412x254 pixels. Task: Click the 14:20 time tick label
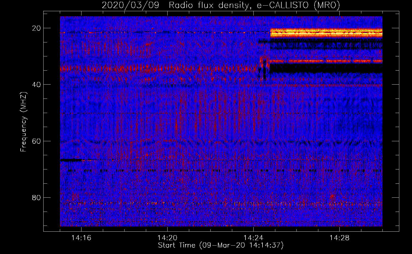[167, 238]
